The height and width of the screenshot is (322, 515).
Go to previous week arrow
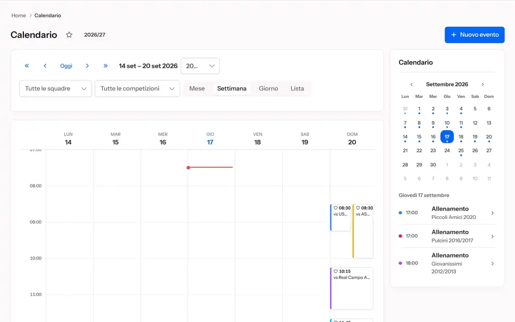[45, 66]
